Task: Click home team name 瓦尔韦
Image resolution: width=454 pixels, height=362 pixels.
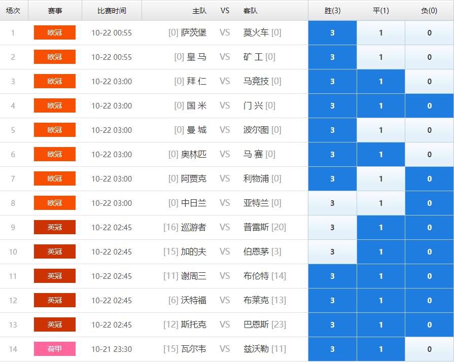Action: click(194, 349)
